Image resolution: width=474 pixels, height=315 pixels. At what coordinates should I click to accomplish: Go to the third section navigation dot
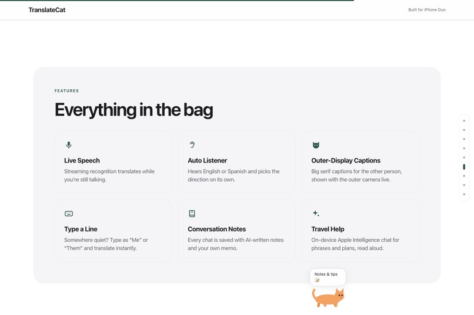[464, 139]
